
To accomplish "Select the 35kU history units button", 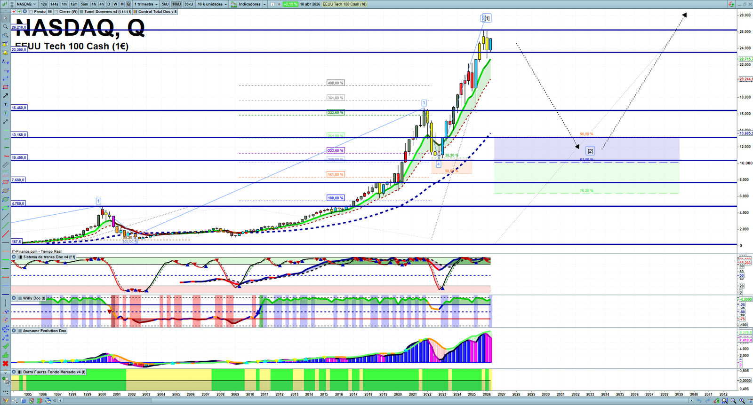I will (188, 4).
